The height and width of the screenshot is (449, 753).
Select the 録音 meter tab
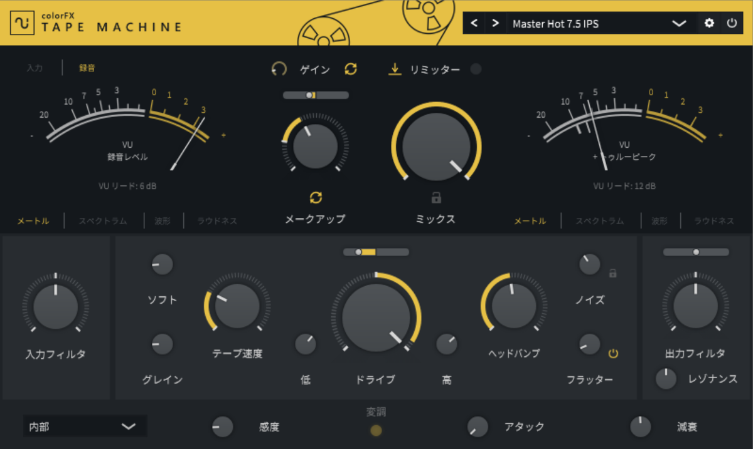(x=87, y=68)
